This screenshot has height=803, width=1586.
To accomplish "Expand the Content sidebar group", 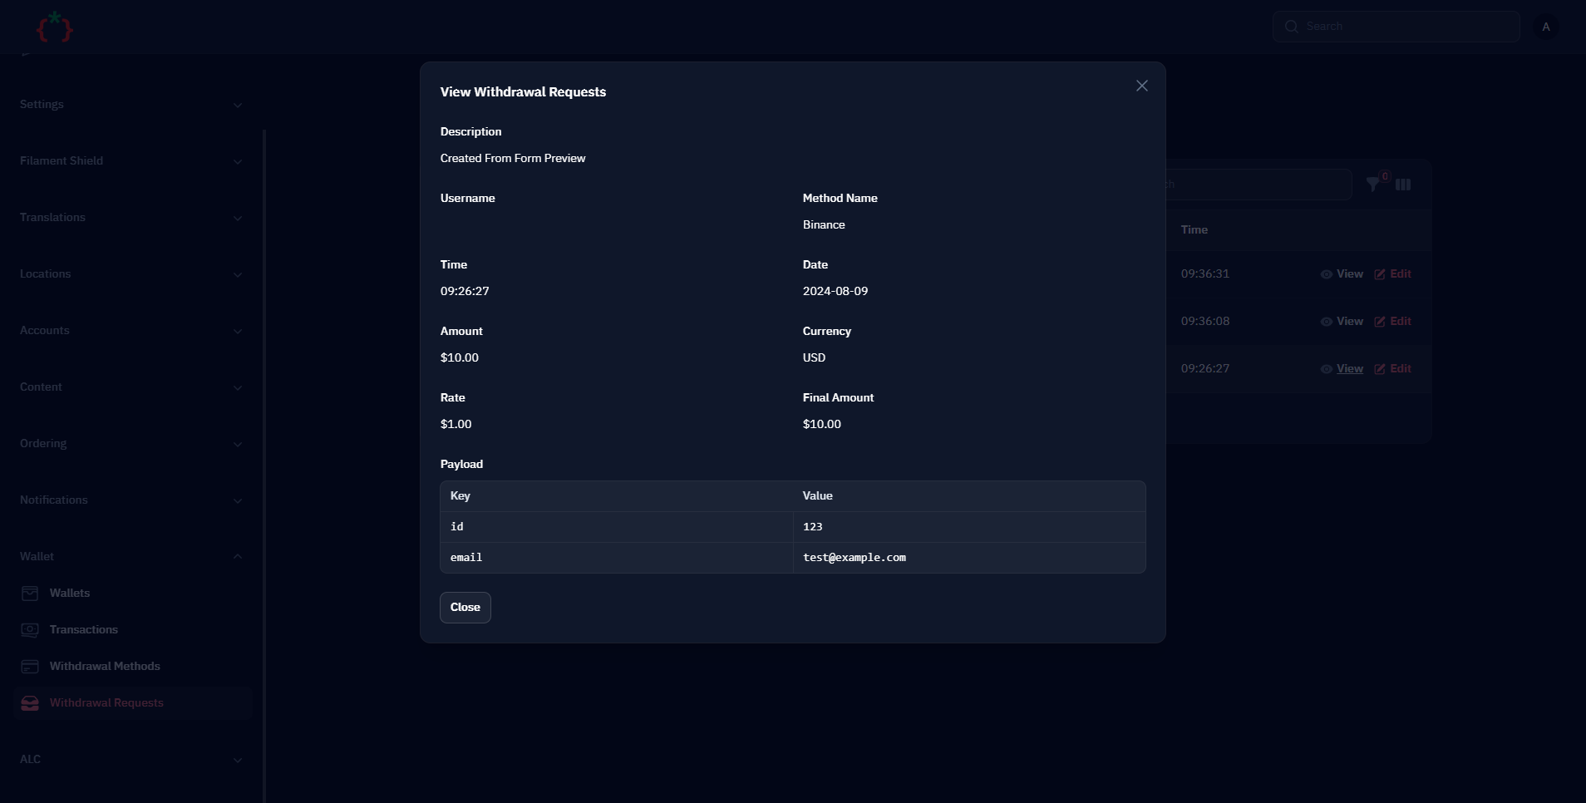I will [x=131, y=387].
